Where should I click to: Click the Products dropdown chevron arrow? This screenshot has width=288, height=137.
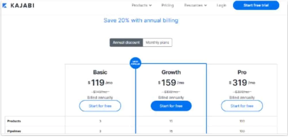150,5
